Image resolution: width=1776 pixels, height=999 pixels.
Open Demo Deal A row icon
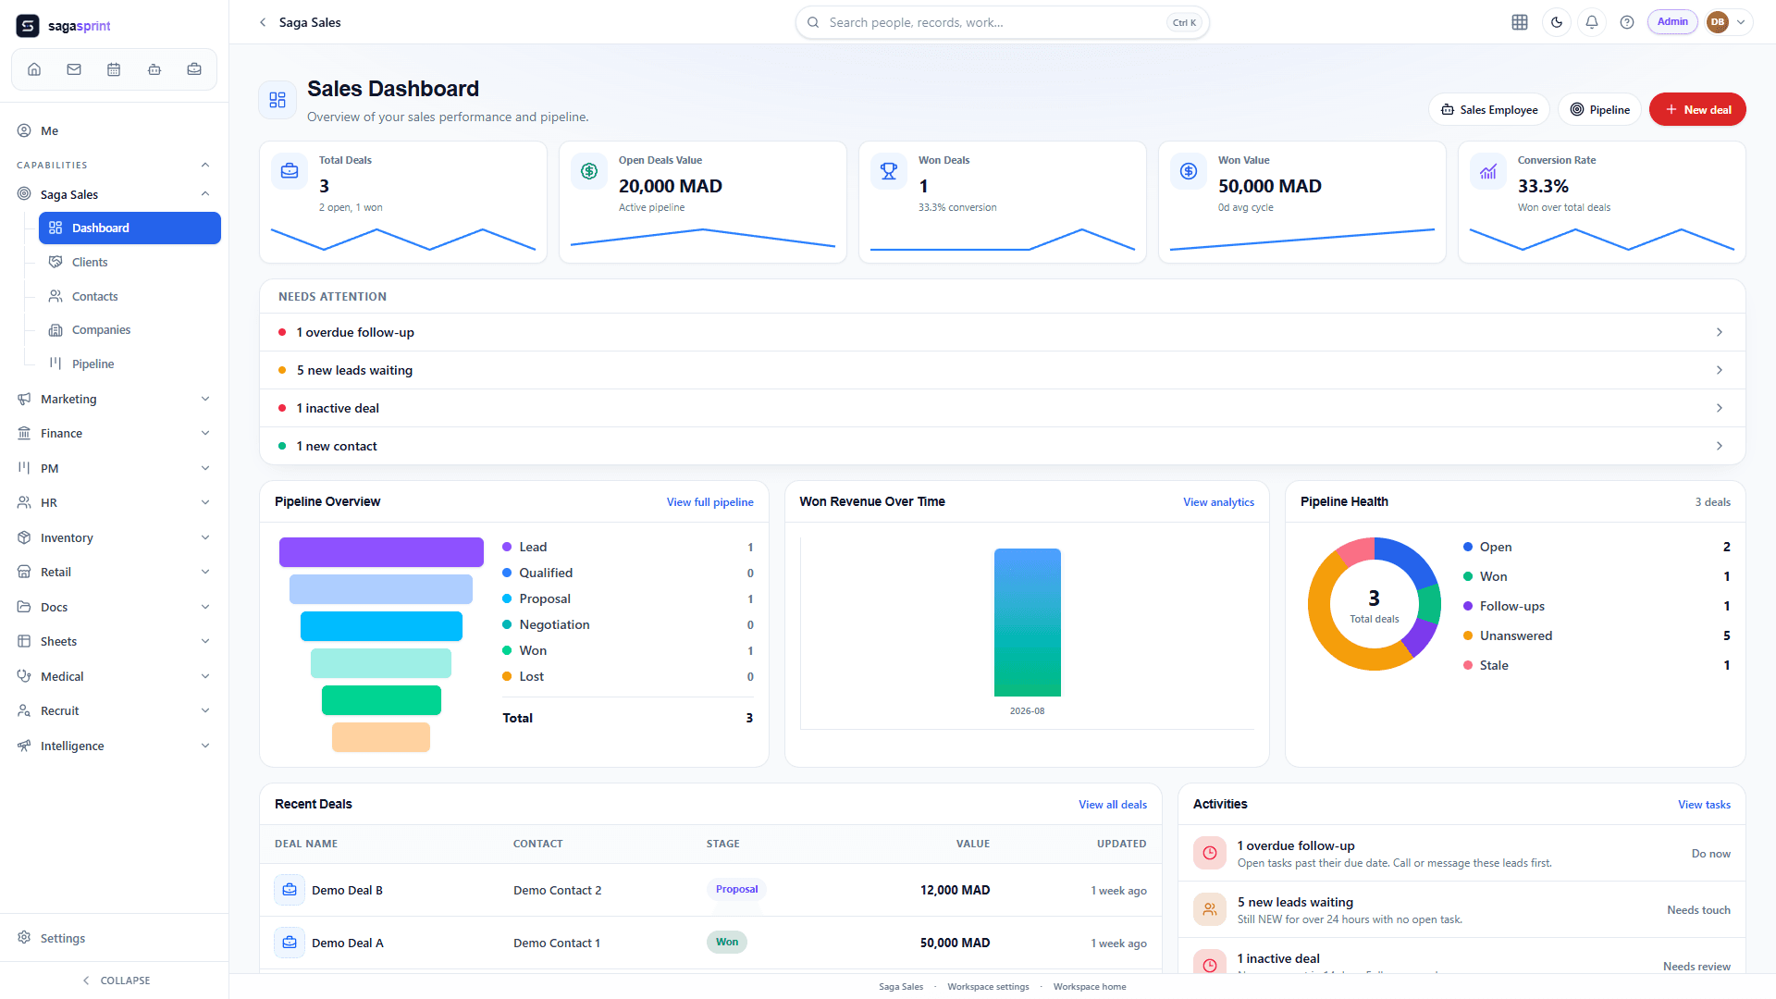pos(290,943)
